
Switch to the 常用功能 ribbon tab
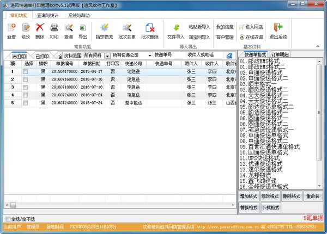19,15
